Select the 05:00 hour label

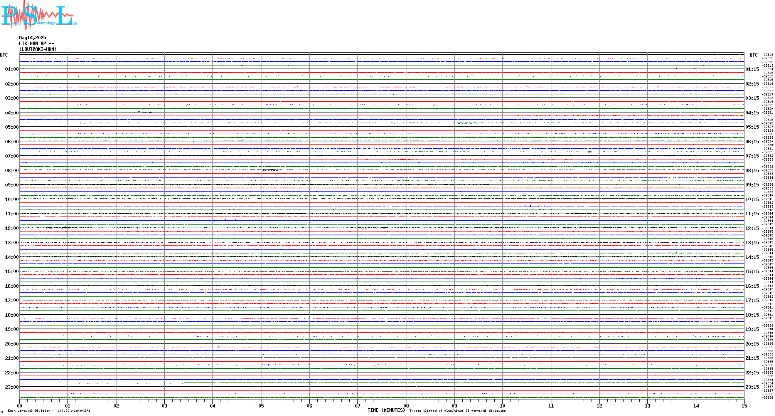click(12, 127)
